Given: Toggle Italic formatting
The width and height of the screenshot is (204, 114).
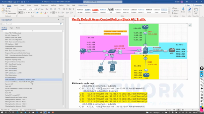Looking at the screenshot, I should click(x=22, y=13).
